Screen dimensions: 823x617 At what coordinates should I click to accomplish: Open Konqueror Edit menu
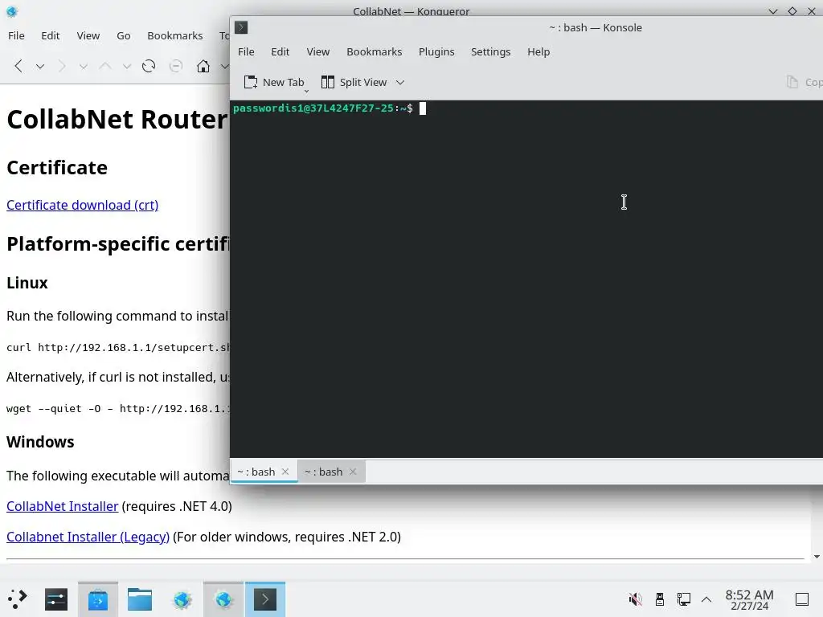coord(51,35)
